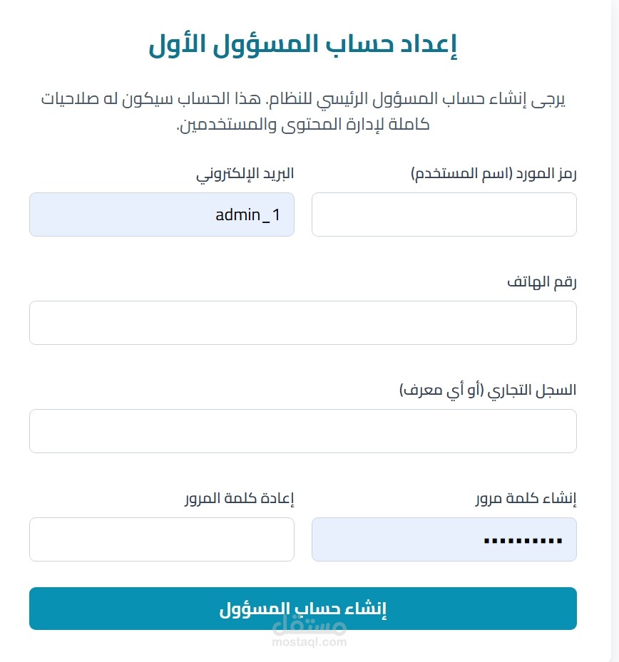
Task: Click the السجل التجاري commercial register field
Action: [x=303, y=431]
